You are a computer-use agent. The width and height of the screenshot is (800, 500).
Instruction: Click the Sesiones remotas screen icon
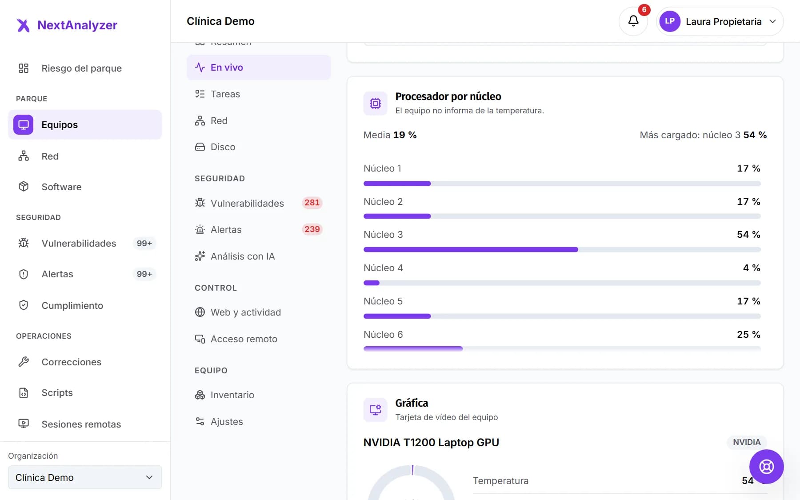coord(24,424)
